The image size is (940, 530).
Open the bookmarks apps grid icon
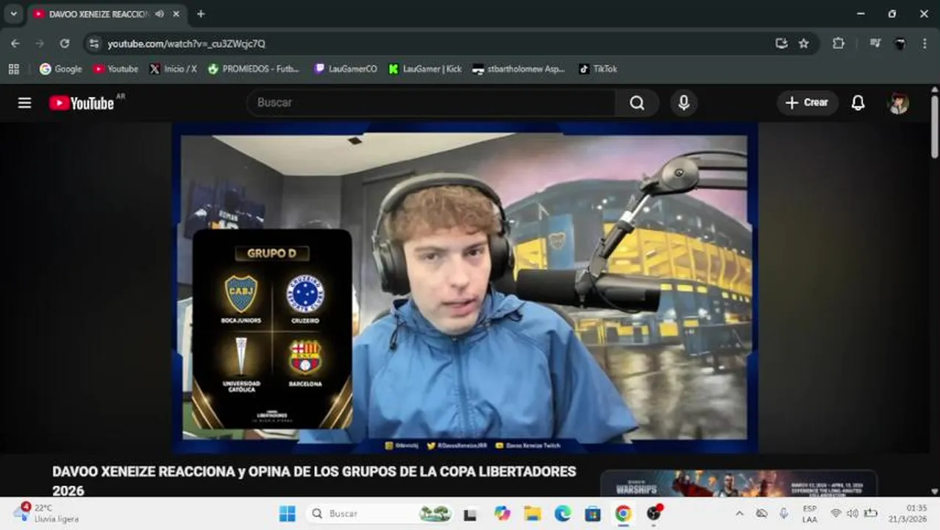pyautogui.click(x=13, y=68)
